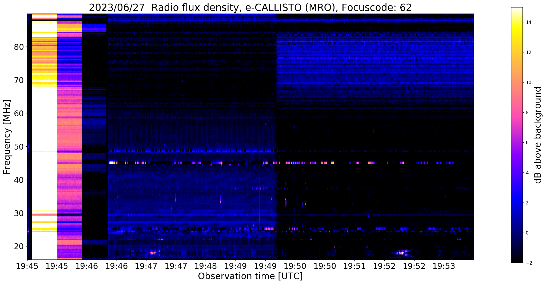The height and width of the screenshot is (284, 546).
Task: Click the 'Observation time [UTC]' axis label
Action: 250,276
